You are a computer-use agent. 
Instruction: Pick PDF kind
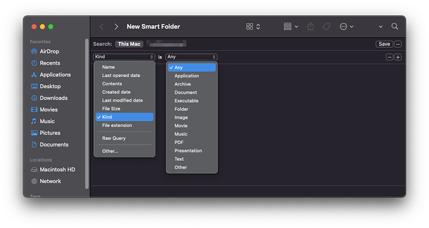pyautogui.click(x=192, y=142)
